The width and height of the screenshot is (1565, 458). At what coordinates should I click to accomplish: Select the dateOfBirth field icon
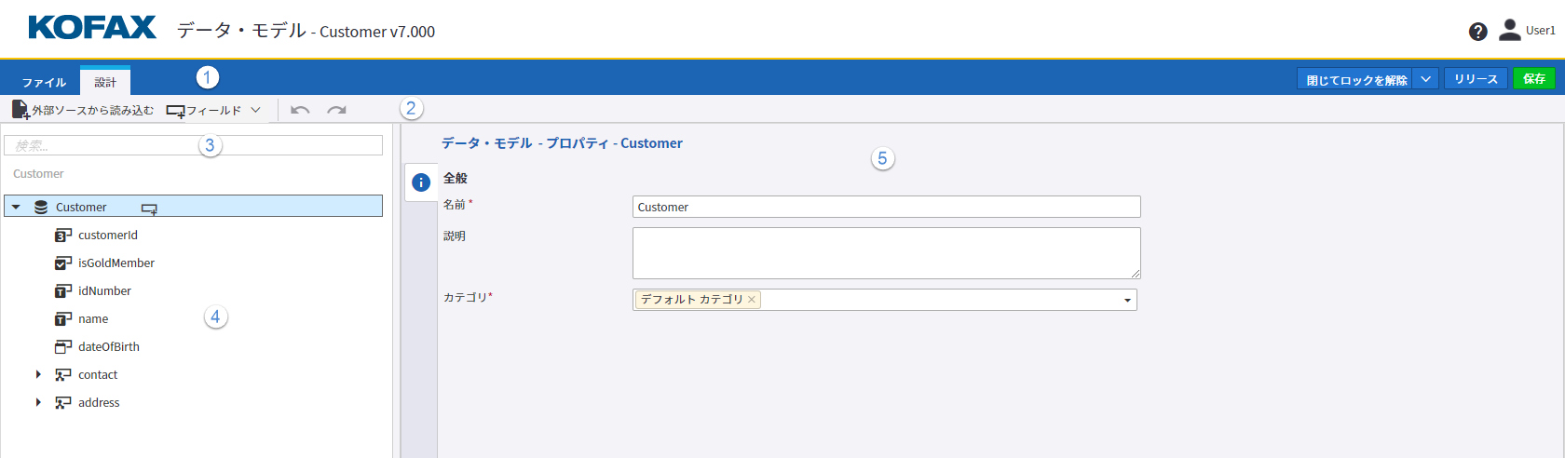click(62, 347)
